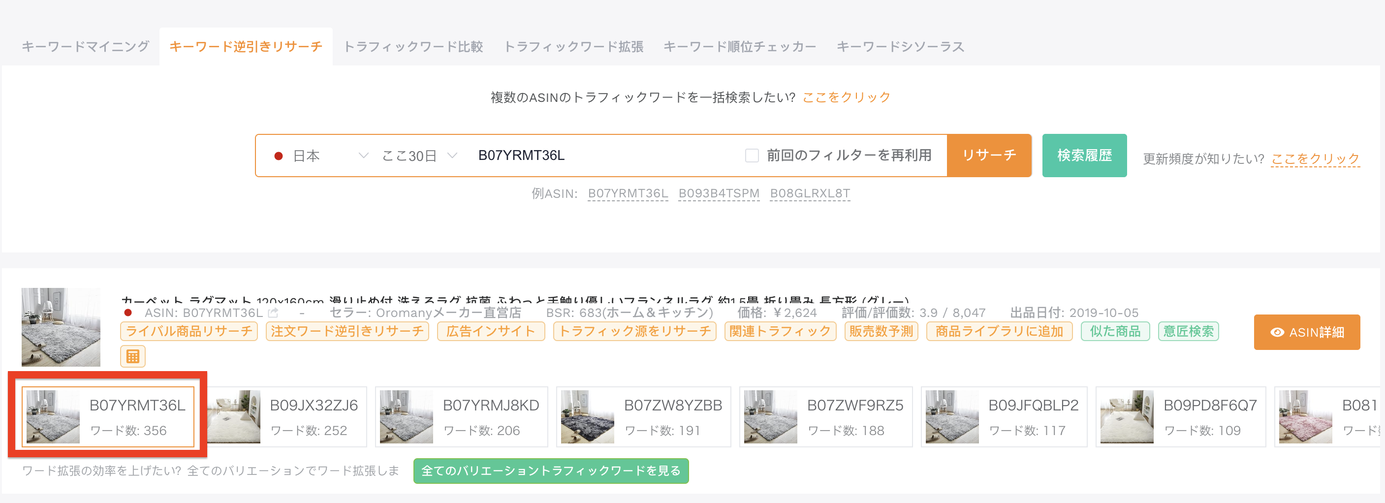Open 検索履歴 search history

click(x=1084, y=156)
